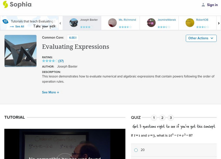Click the Sign in link
221x159 pixels.
212,5
